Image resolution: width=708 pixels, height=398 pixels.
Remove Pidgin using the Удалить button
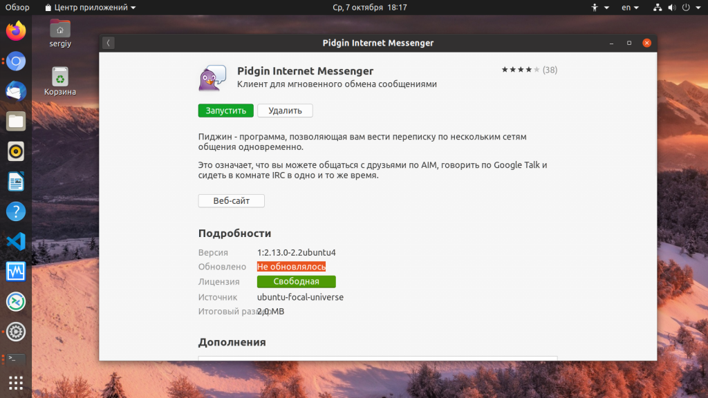click(285, 111)
